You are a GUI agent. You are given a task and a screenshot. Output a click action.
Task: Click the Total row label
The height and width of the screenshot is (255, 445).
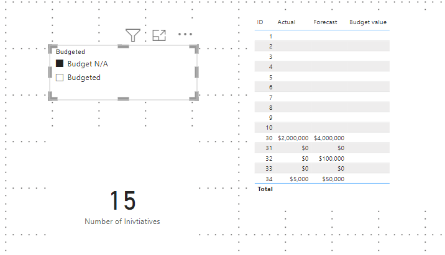(265, 189)
